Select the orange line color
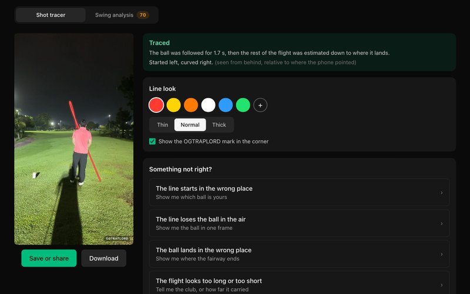This screenshot has height=294, width=470. point(191,105)
